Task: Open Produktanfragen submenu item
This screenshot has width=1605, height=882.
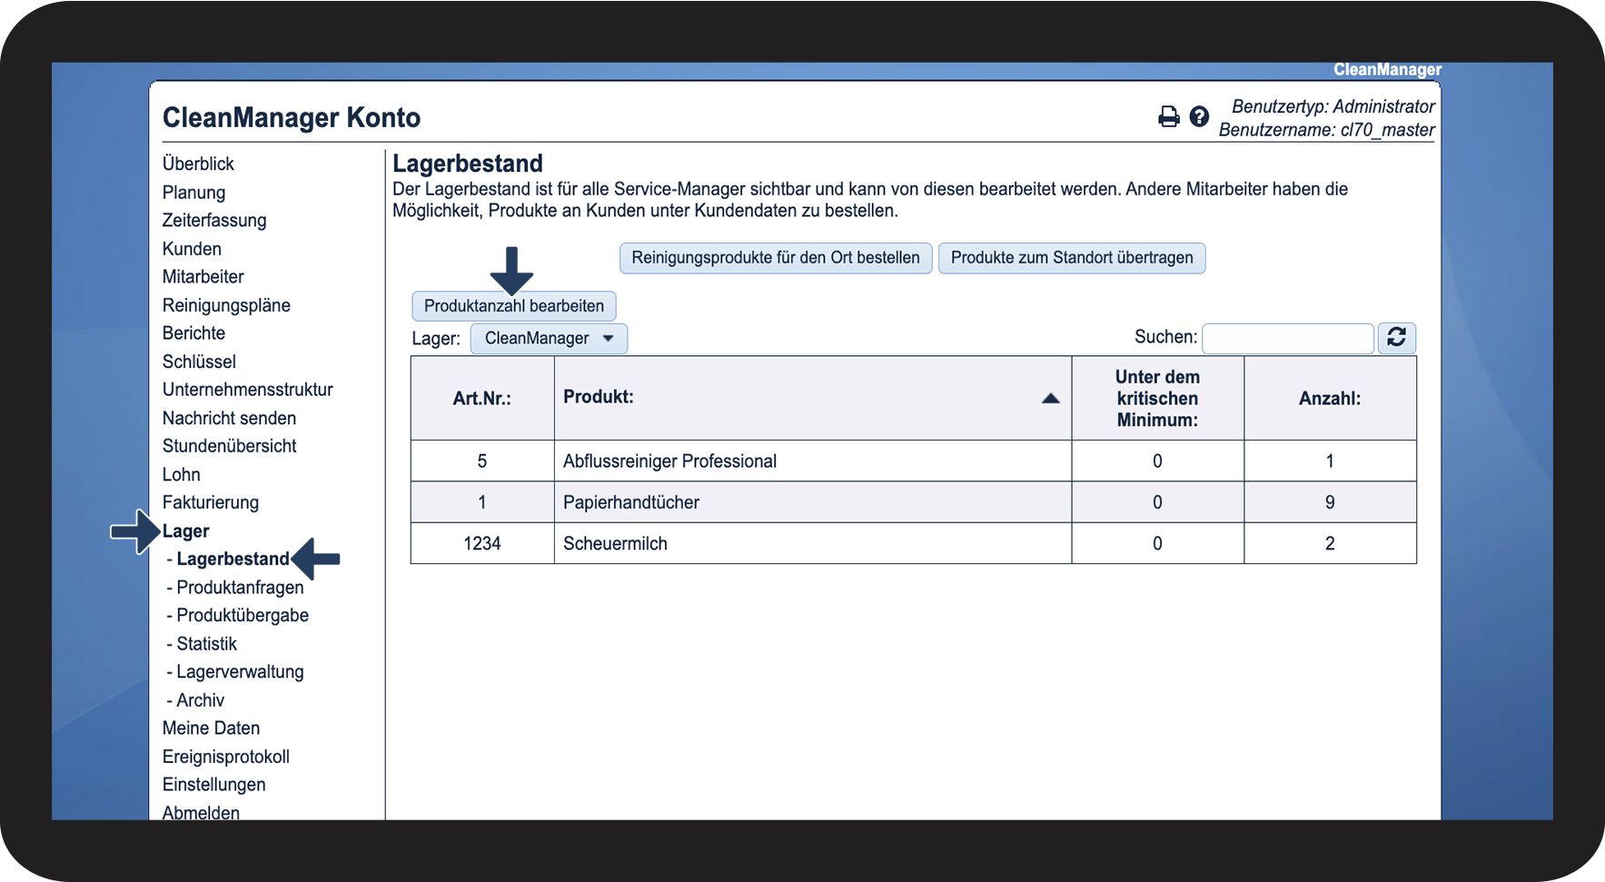Action: [x=240, y=588]
